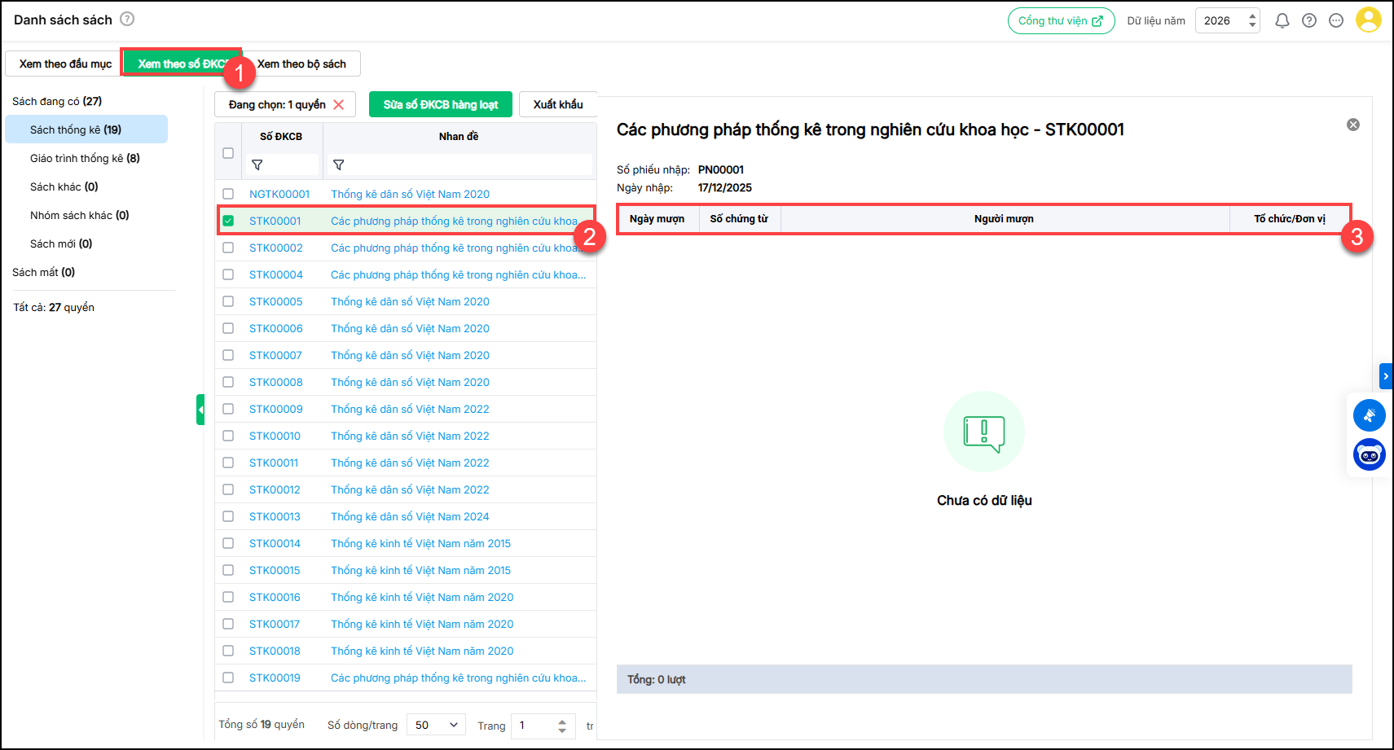Clear the current selection with red X
Viewport: 1394px width, 750px height.
click(339, 105)
